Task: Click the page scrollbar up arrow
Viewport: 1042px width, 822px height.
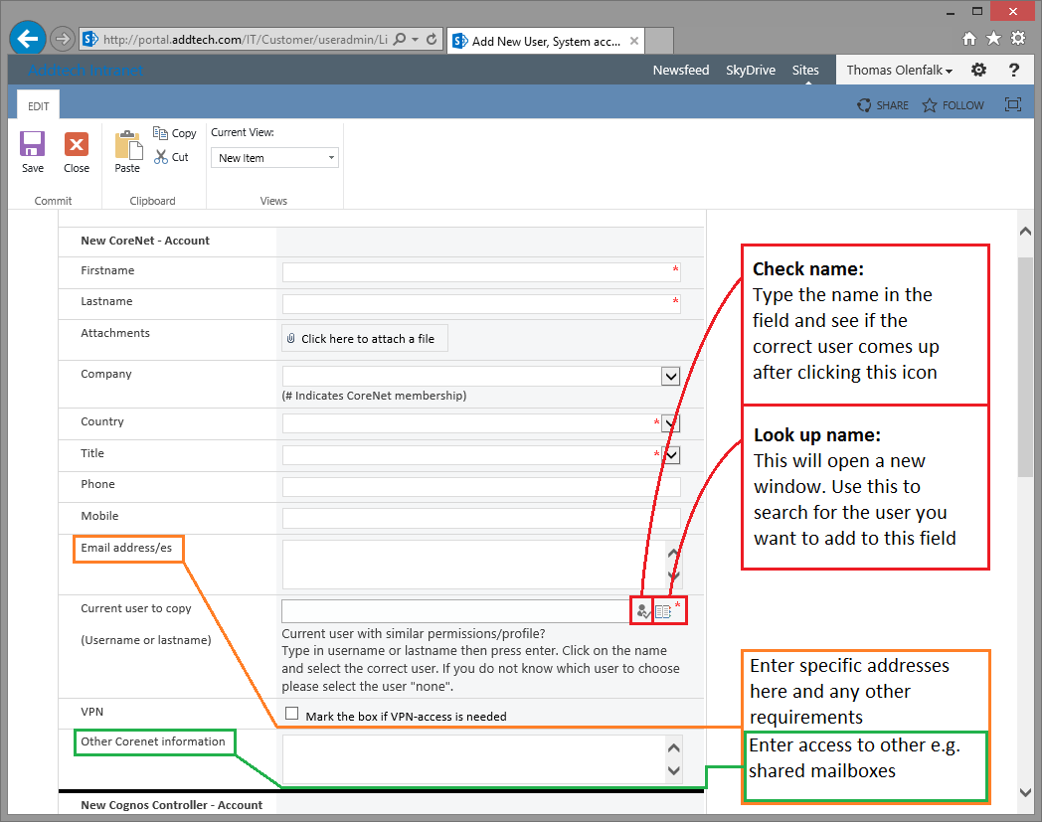Action: [1025, 232]
